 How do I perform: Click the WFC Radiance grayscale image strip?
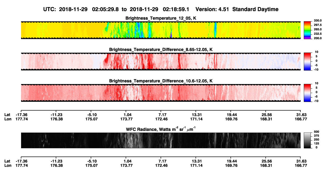[161, 140]
